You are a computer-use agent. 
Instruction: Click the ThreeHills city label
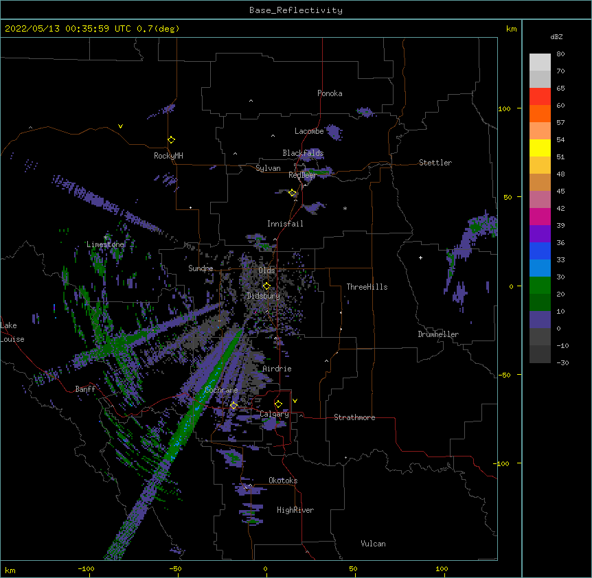pyautogui.click(x=367, y=287)
